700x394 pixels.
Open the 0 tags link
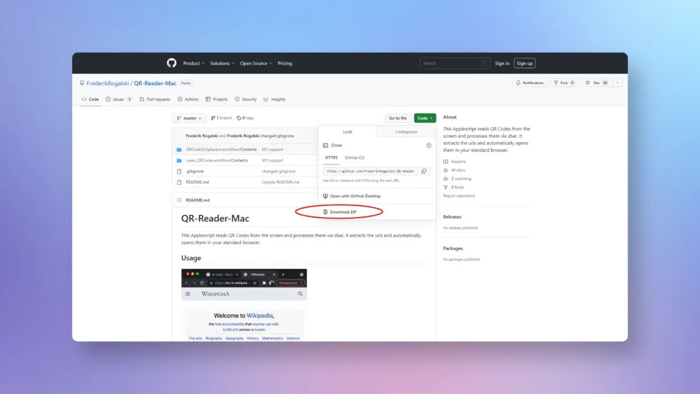(246, 118)
